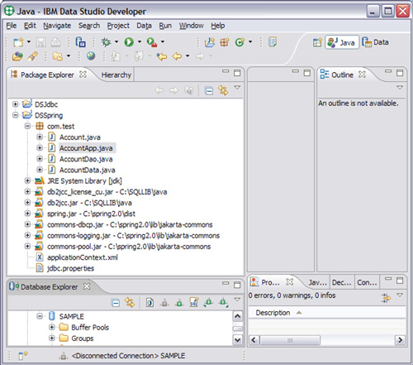Toggle Link with Editor in Package Explorer

[x=223, y=90]
